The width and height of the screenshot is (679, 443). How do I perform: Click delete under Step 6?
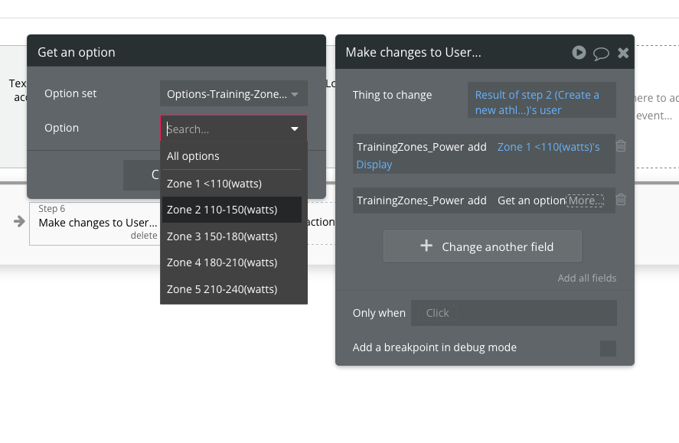point(143,236)
